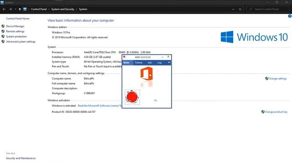292x164 pixels.
Task: Read the Microsoft Software License Terms link
Action: click(99, 106)
